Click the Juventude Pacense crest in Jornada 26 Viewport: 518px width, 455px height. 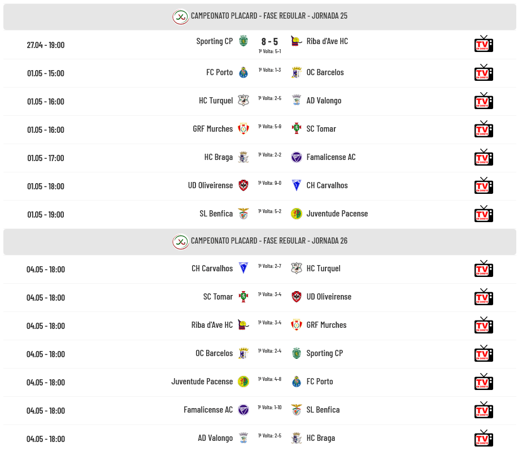pyautogui.click(x=243, y=382)
